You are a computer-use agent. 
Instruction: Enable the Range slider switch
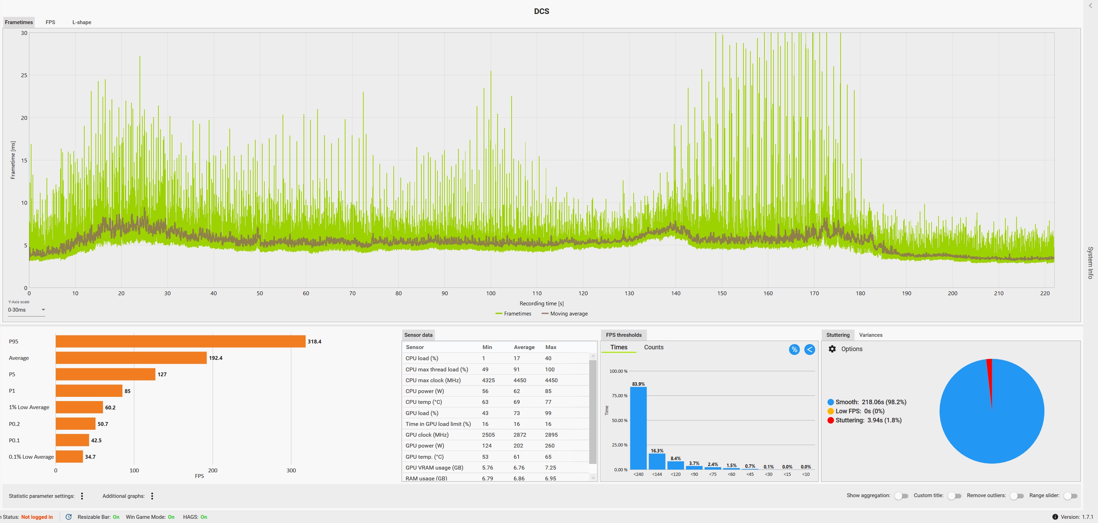coord(1070,496)
